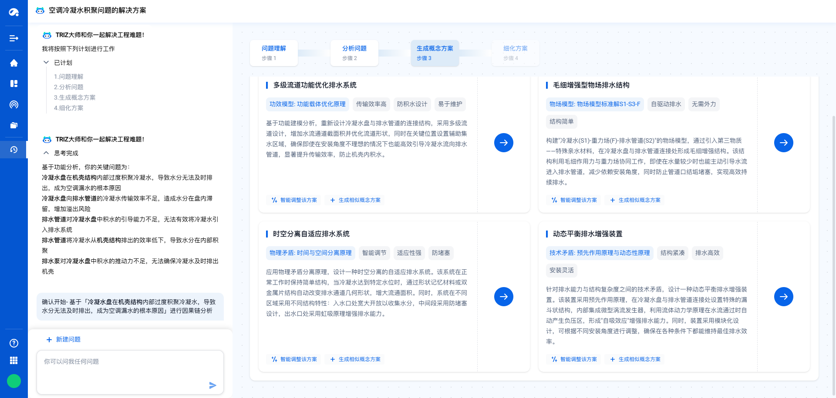The image size is (836, 398).
Task: Click the arrow button on 毛细增强型物场排水结构 card
Action: click(784, 143)
